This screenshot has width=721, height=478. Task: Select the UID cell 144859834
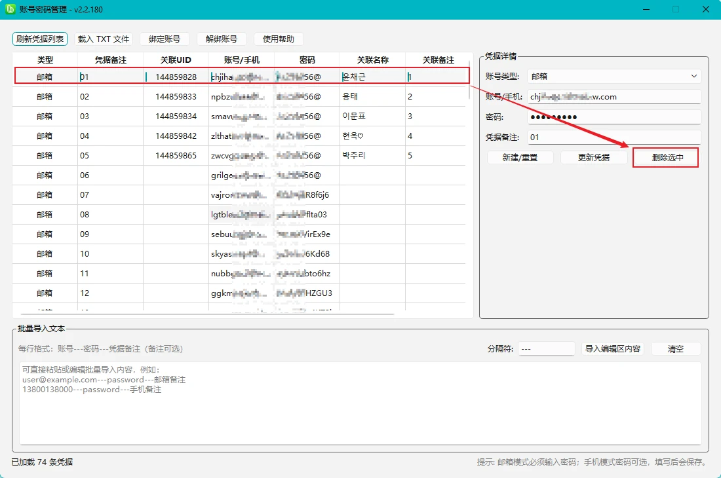(x=176, y=116)
